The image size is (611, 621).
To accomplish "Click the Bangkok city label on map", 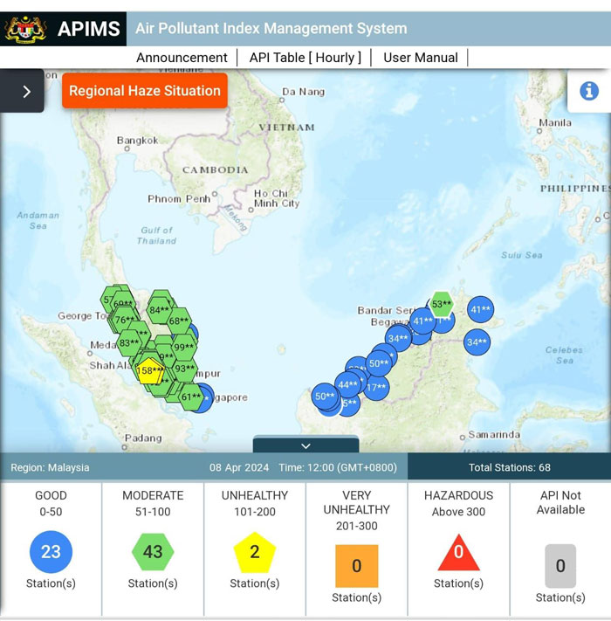I will [137, 141].
